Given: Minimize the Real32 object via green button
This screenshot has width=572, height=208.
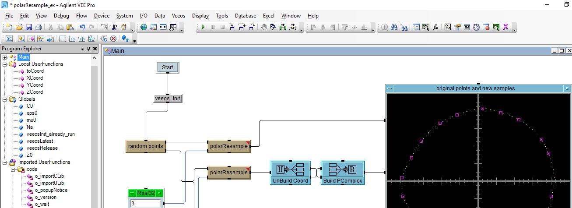Looking at the screenshot, I should [x=132, y=193].
